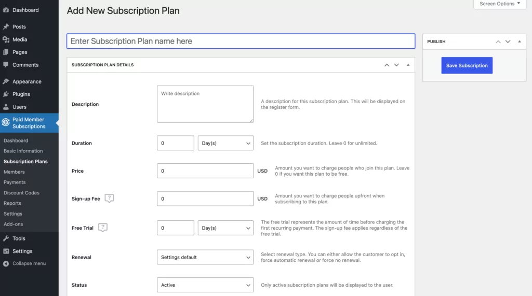Go to Discount Codes submenu
The height and width of the screenshot is (296, 532).
21,193
